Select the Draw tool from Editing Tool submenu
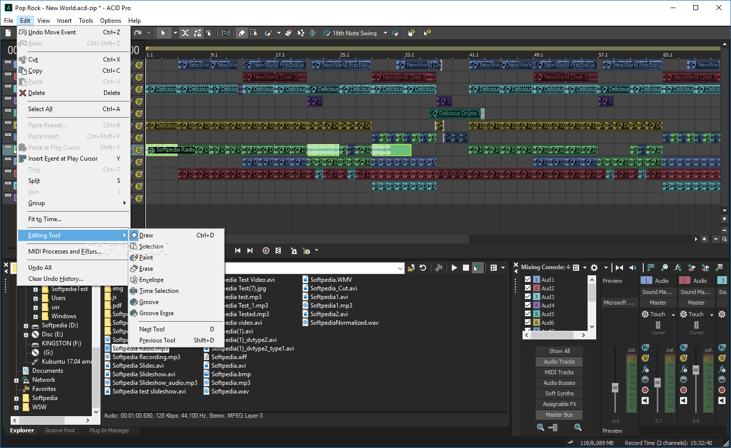The image size is (731, 448). 146,235
